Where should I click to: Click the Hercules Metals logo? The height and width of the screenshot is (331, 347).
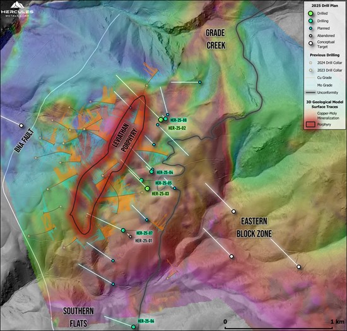(x=17, y=9)
